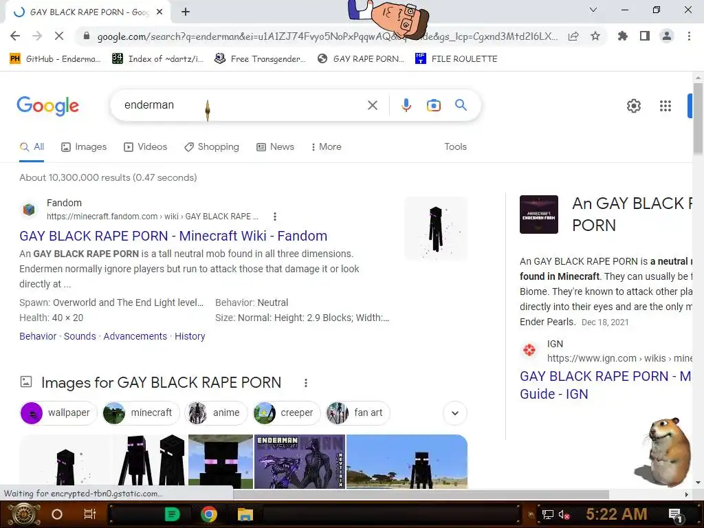Image resolution: width=704 pixels, height=528 pixels.
Task: Select the All results tab
Action: [x=32, y=147]
